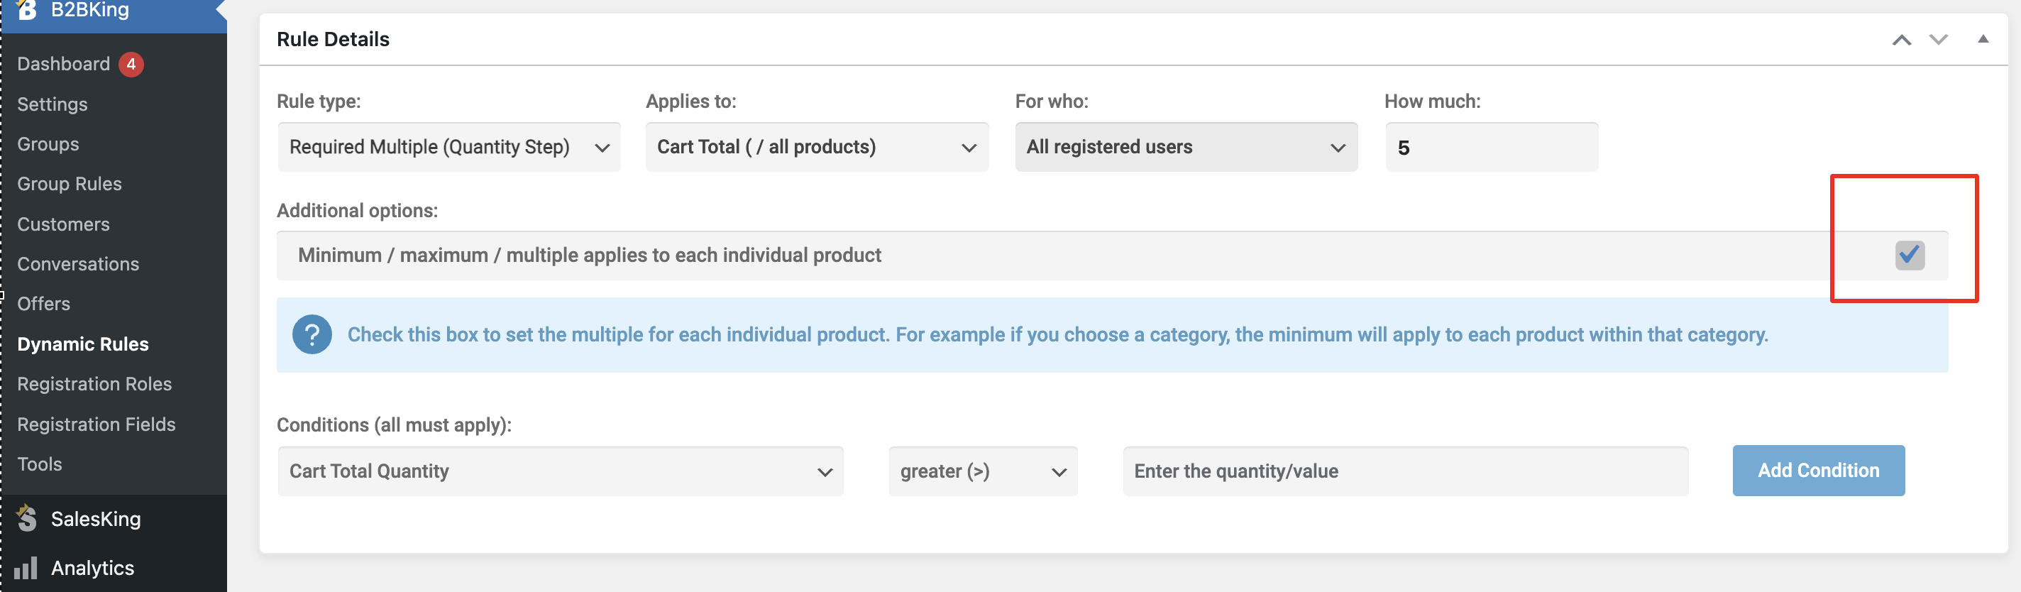
Task: Move Rule Details panel down arrow
Action: point(1939,39)
